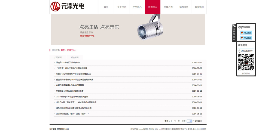Click the phone icon beside 13800138000
Image resolution: width=256 pixels, height=133 pixels.
pos(239,51)
